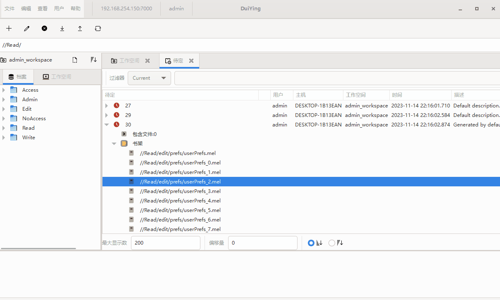Click the upload arrow toolbar icon
The image size is (500, 300).
(x=80, y=29)
